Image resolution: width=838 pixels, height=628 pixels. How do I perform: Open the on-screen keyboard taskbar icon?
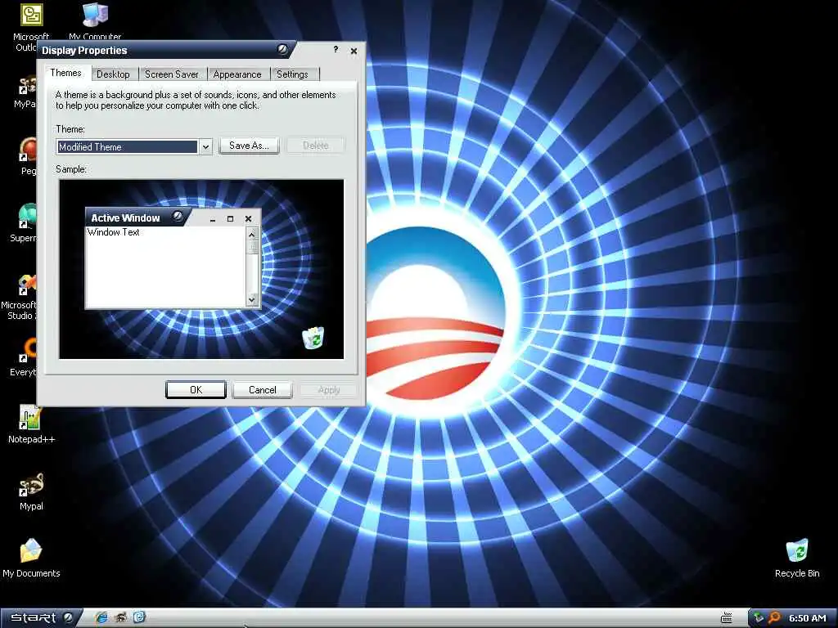pos(727,618)
